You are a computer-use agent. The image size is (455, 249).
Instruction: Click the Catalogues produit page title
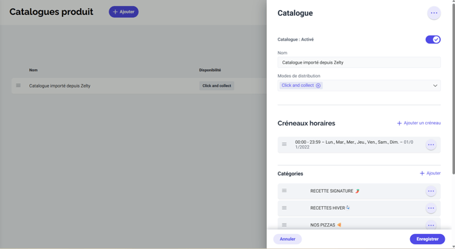coord(51,12)
